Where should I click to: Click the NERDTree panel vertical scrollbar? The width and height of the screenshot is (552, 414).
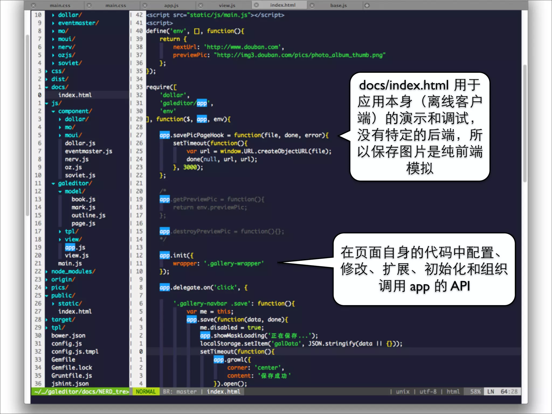(27, 125)
